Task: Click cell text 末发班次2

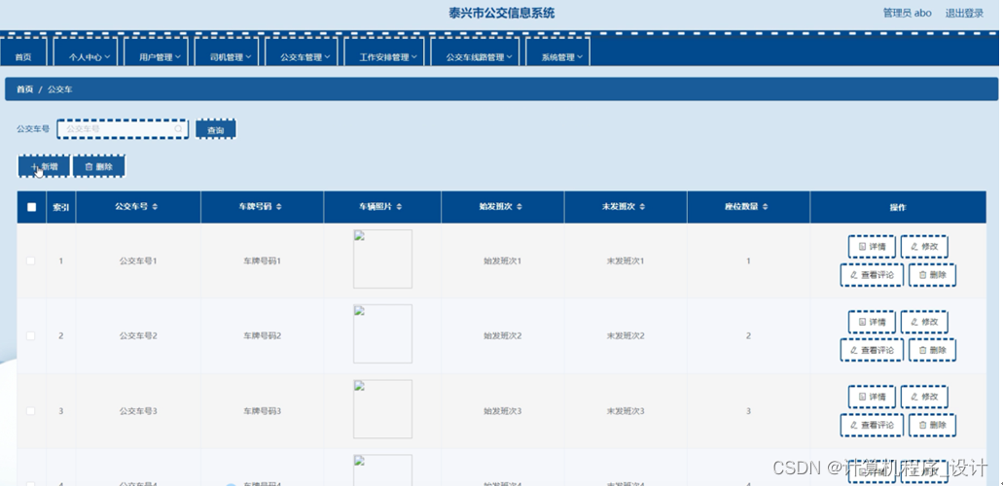Action: click(x=626, y=335)
